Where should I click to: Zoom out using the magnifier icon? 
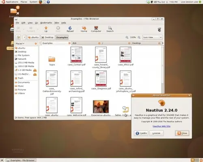point(127,37)
